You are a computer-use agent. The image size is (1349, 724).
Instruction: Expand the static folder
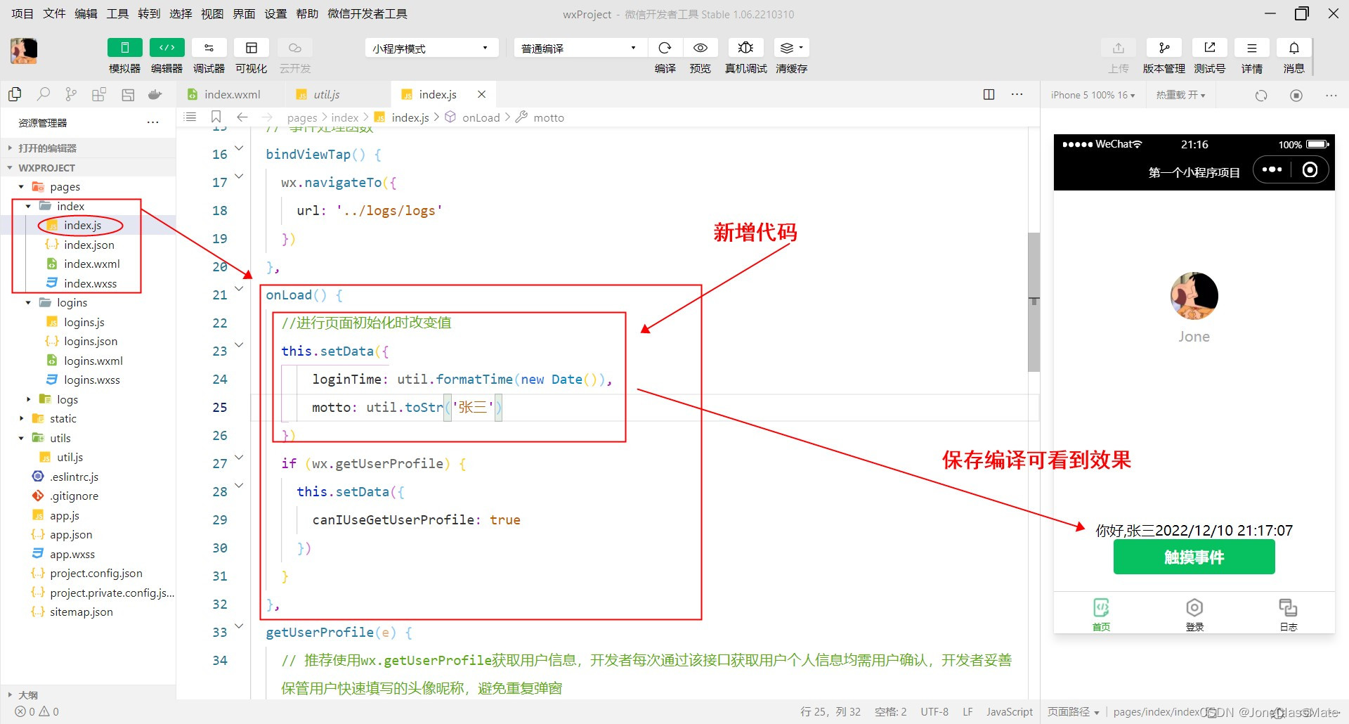[x=88, y=418]
